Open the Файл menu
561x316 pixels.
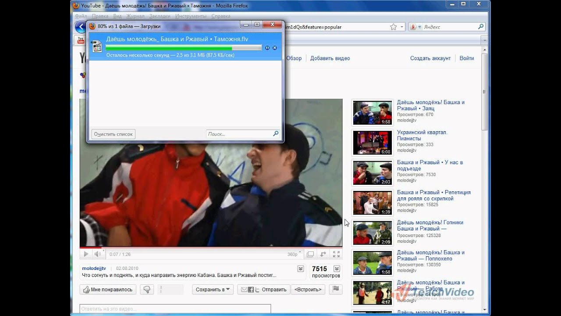click(81, 16)
